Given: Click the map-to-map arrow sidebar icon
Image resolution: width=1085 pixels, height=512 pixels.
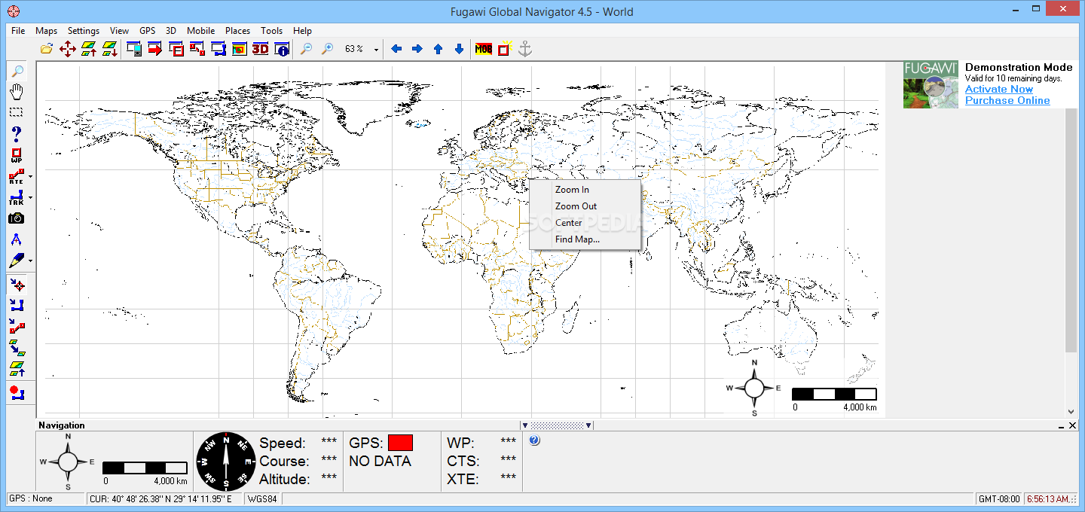Looking at the screenshot, I should click(17, 347).
